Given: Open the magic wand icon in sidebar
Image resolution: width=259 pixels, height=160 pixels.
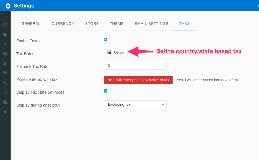Looking at the screenshot, I should pyautogui.click(x=5, y=83).
